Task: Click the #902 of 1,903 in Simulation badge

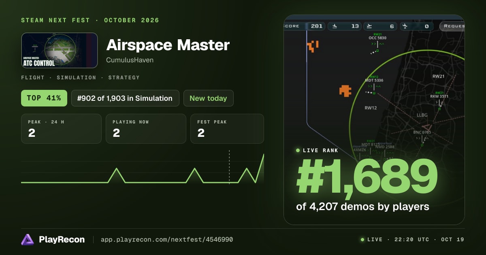Action: click(125, 98)
